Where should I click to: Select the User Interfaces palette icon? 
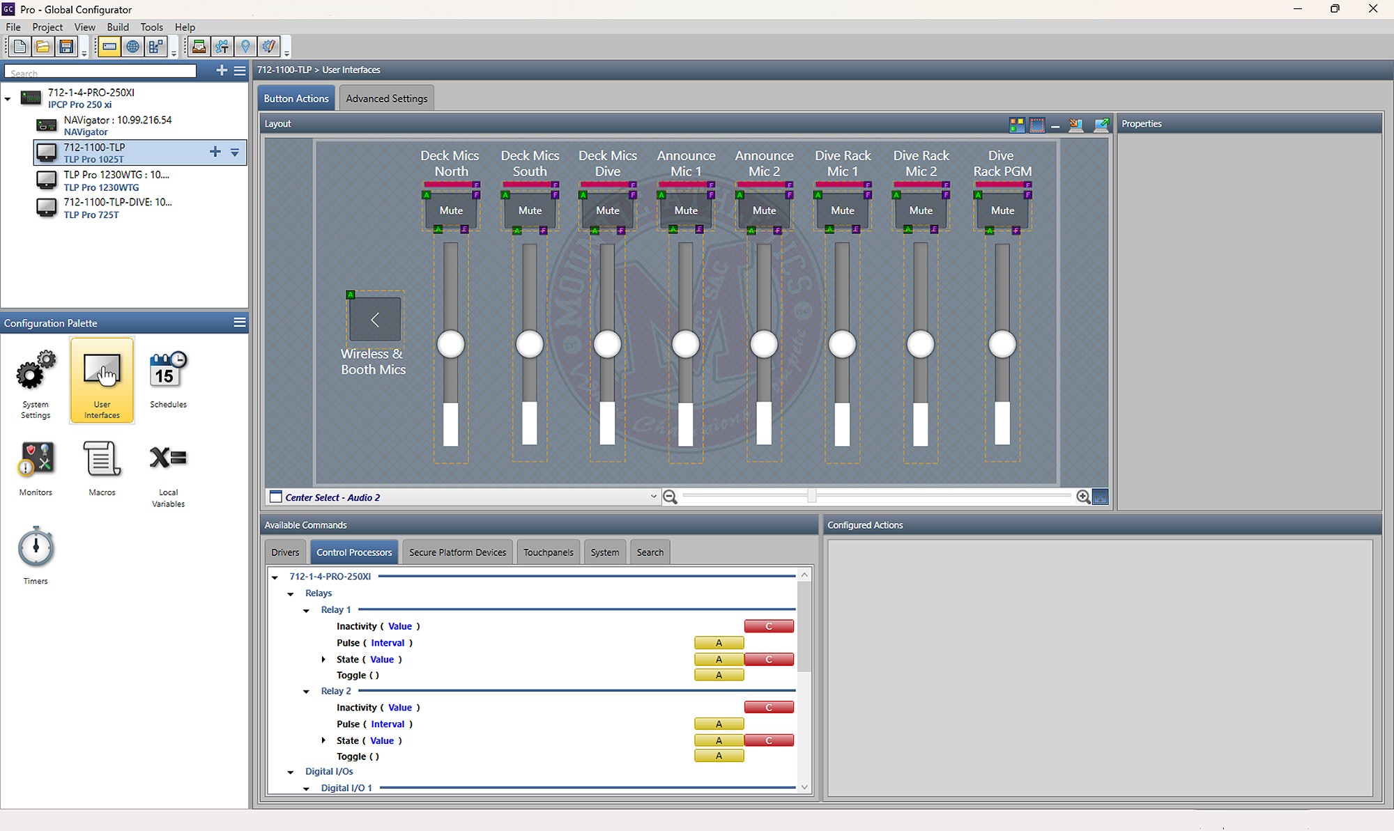point(101,380)
